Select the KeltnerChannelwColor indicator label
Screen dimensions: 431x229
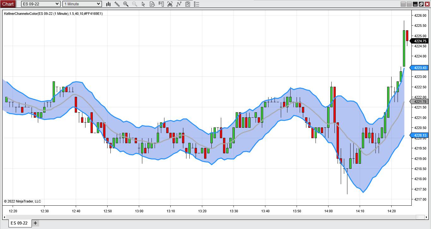click(53, 14)
